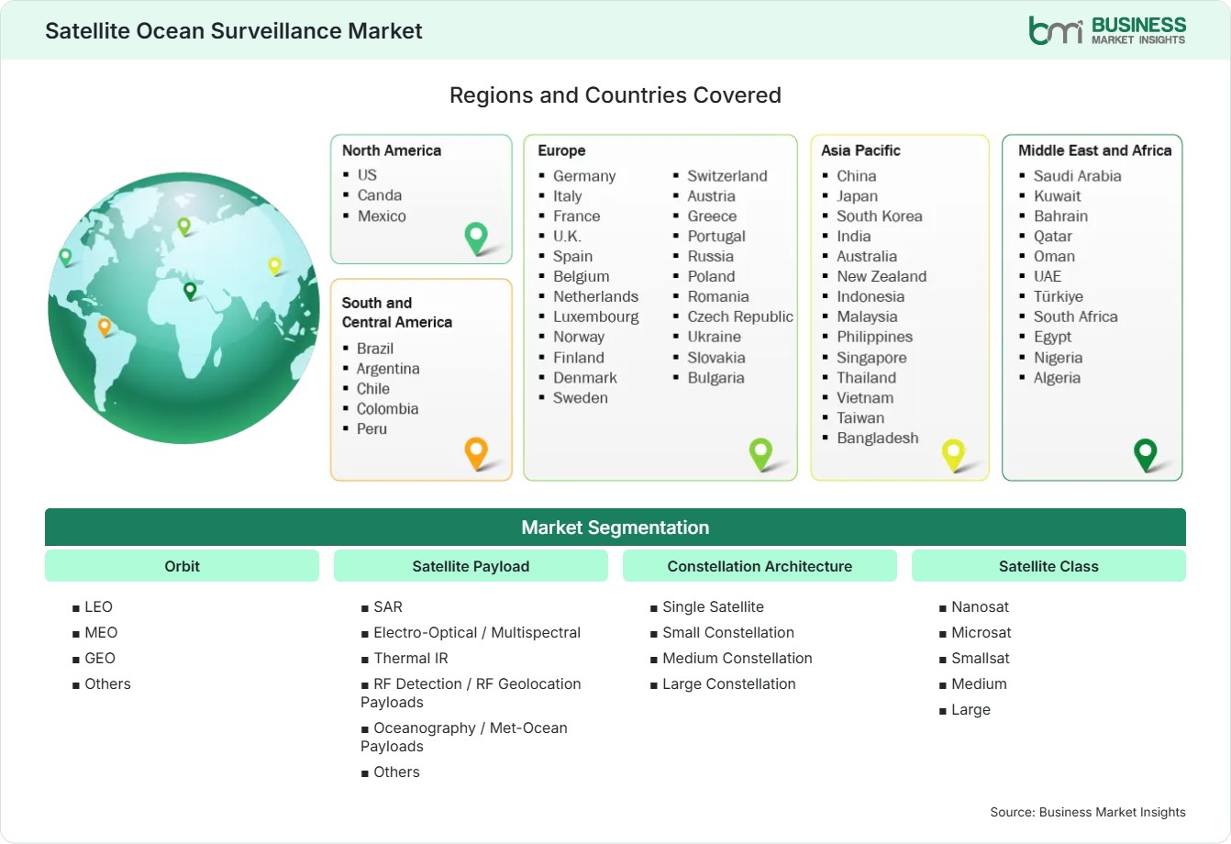The image size is (1231, 844).
Task: Click the Business Market Insights logo
Action: click(1107, 30)
